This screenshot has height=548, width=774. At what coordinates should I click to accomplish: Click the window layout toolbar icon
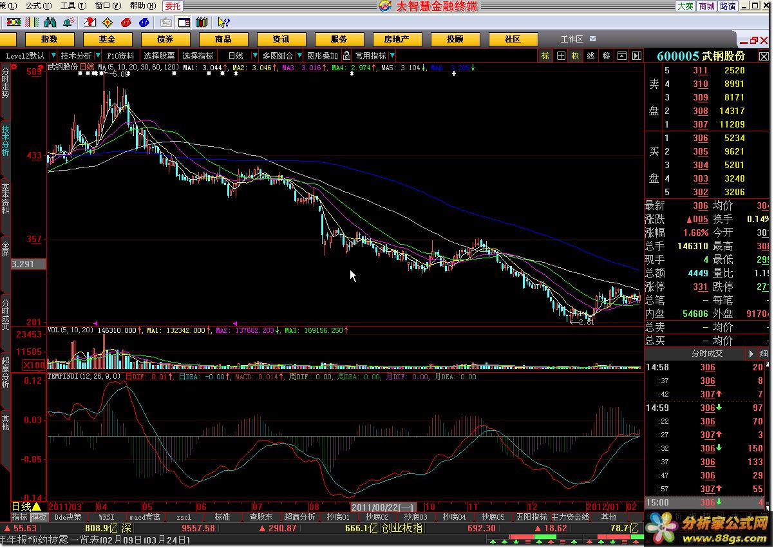point(184,22)
